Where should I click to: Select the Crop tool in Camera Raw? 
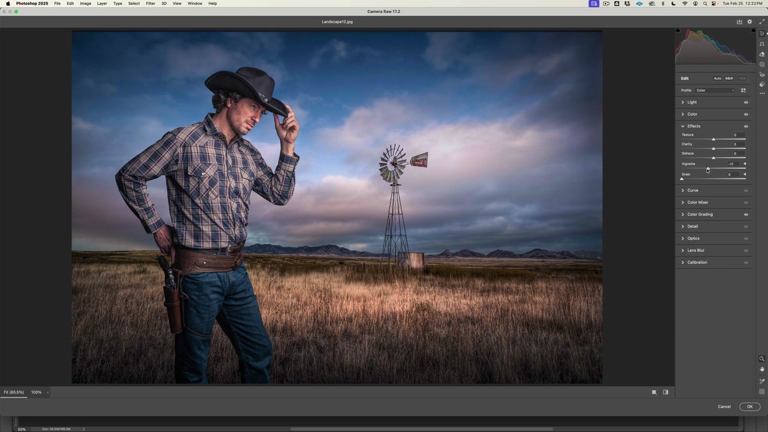762,44
